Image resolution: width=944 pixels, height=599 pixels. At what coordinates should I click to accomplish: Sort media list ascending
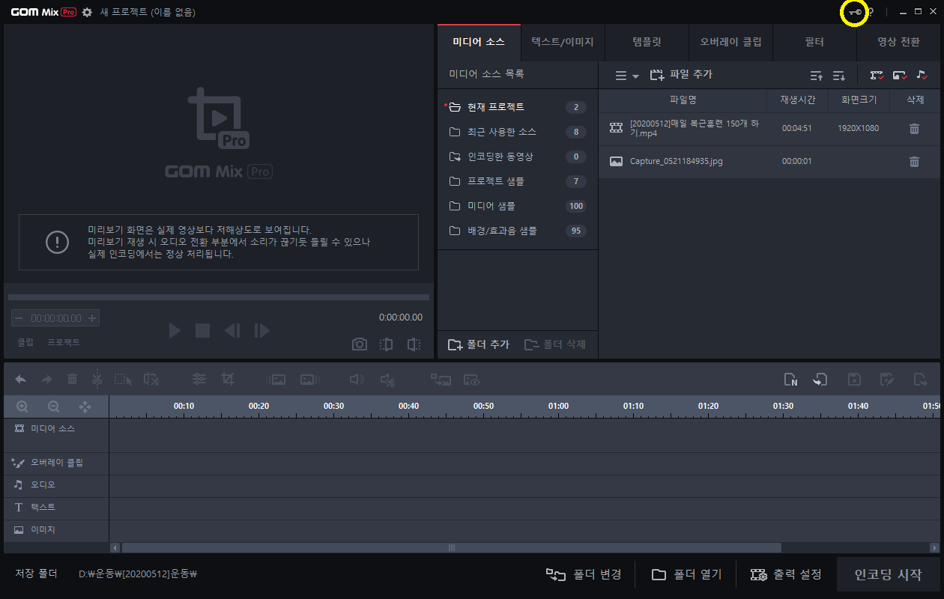pos(817,75)
